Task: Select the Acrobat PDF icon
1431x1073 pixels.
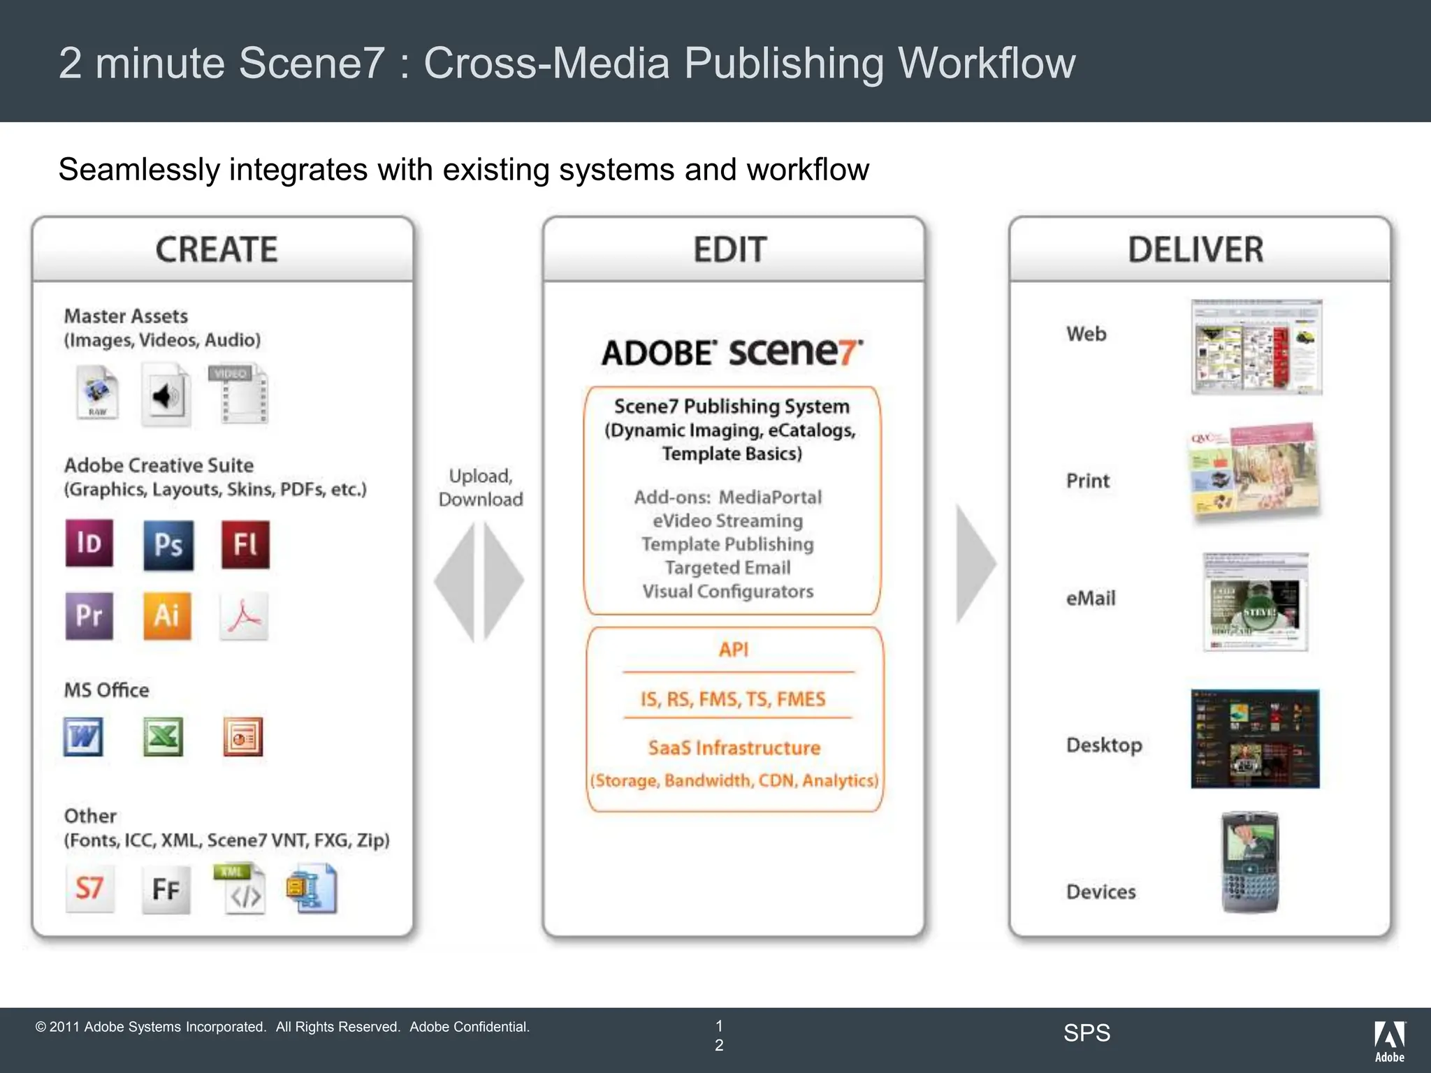Action: (x=244, y=616)
